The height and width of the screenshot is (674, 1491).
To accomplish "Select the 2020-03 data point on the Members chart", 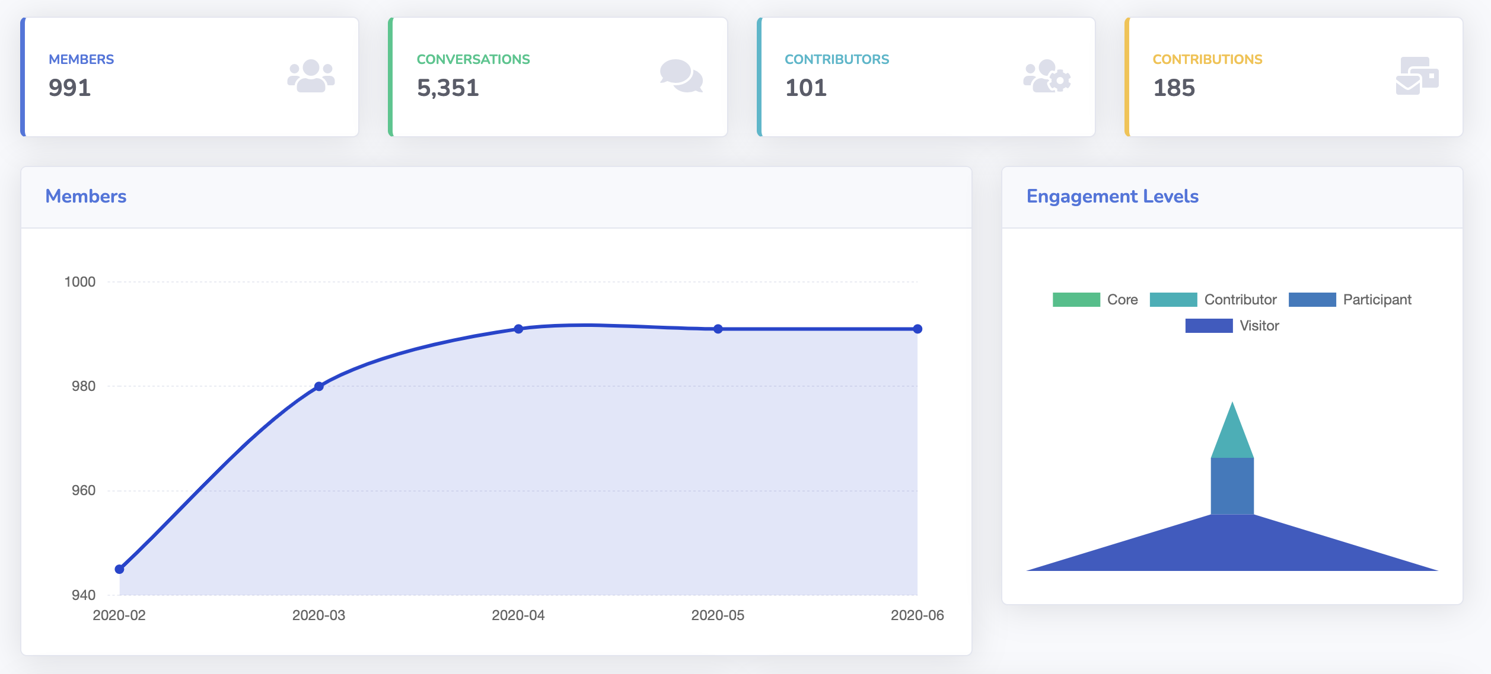I will click(318, 386).
